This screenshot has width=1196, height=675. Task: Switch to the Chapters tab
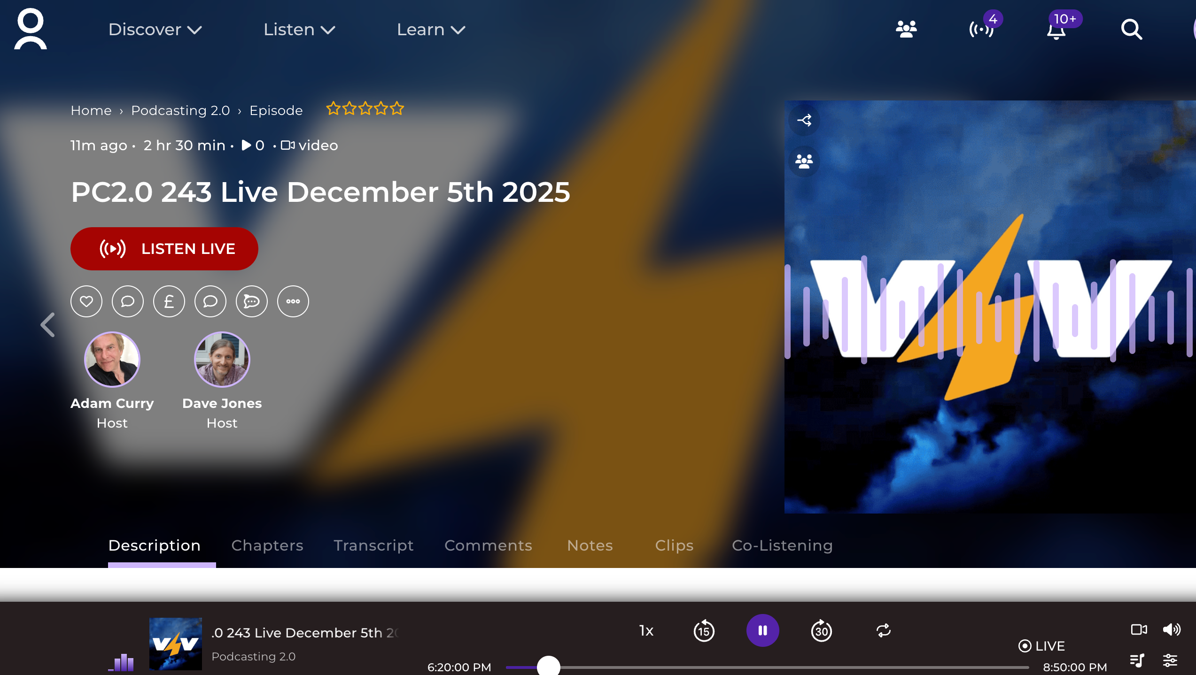click(267, 545)
